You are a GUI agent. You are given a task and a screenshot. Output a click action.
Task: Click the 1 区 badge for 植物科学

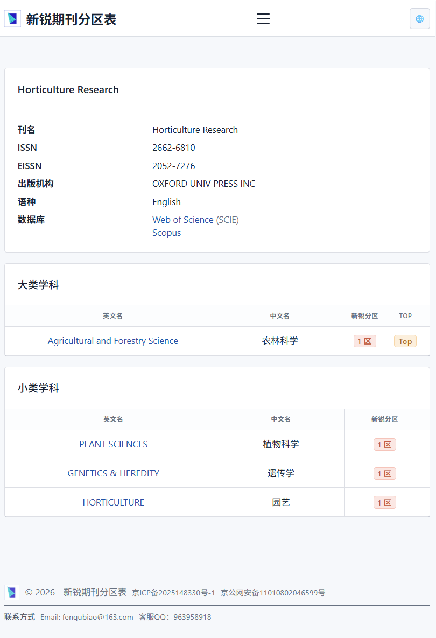point(384,445)
